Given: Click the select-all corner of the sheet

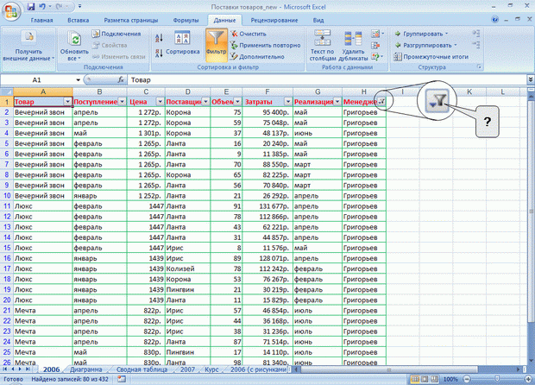Looking at the screenshot, I should coord(7,92).
